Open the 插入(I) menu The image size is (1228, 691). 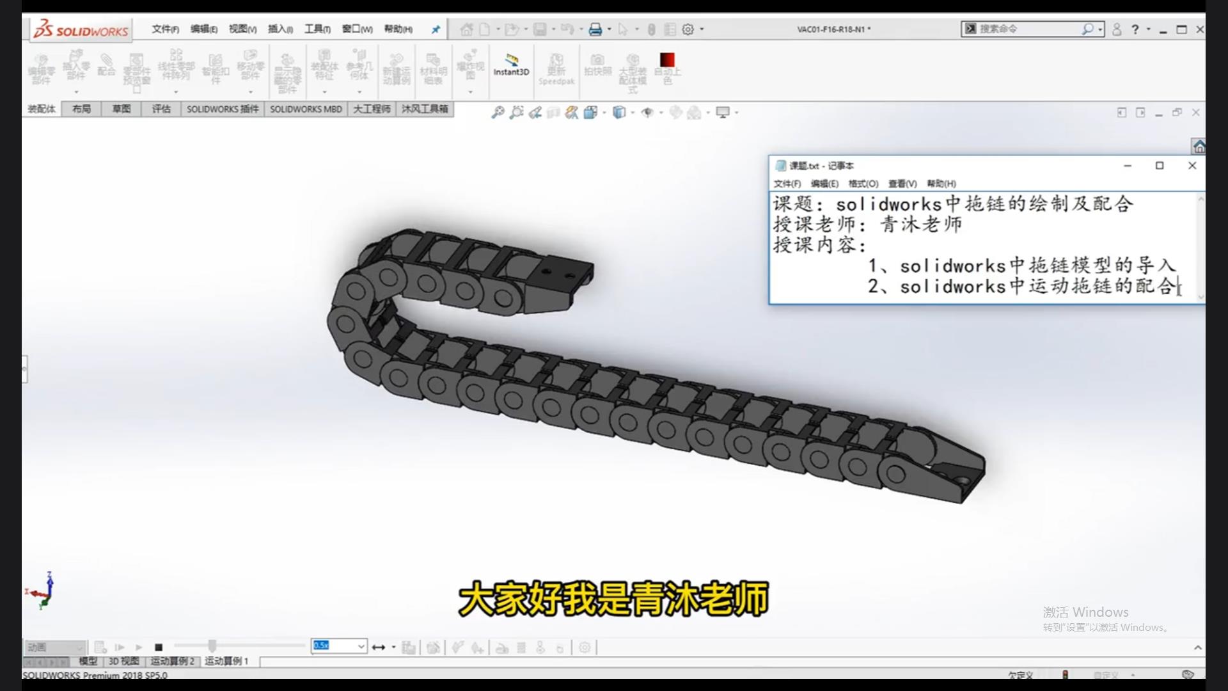tap(280, 29)
